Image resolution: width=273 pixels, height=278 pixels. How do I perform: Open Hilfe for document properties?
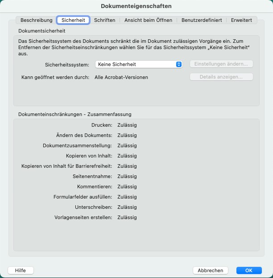click(21, 270)
